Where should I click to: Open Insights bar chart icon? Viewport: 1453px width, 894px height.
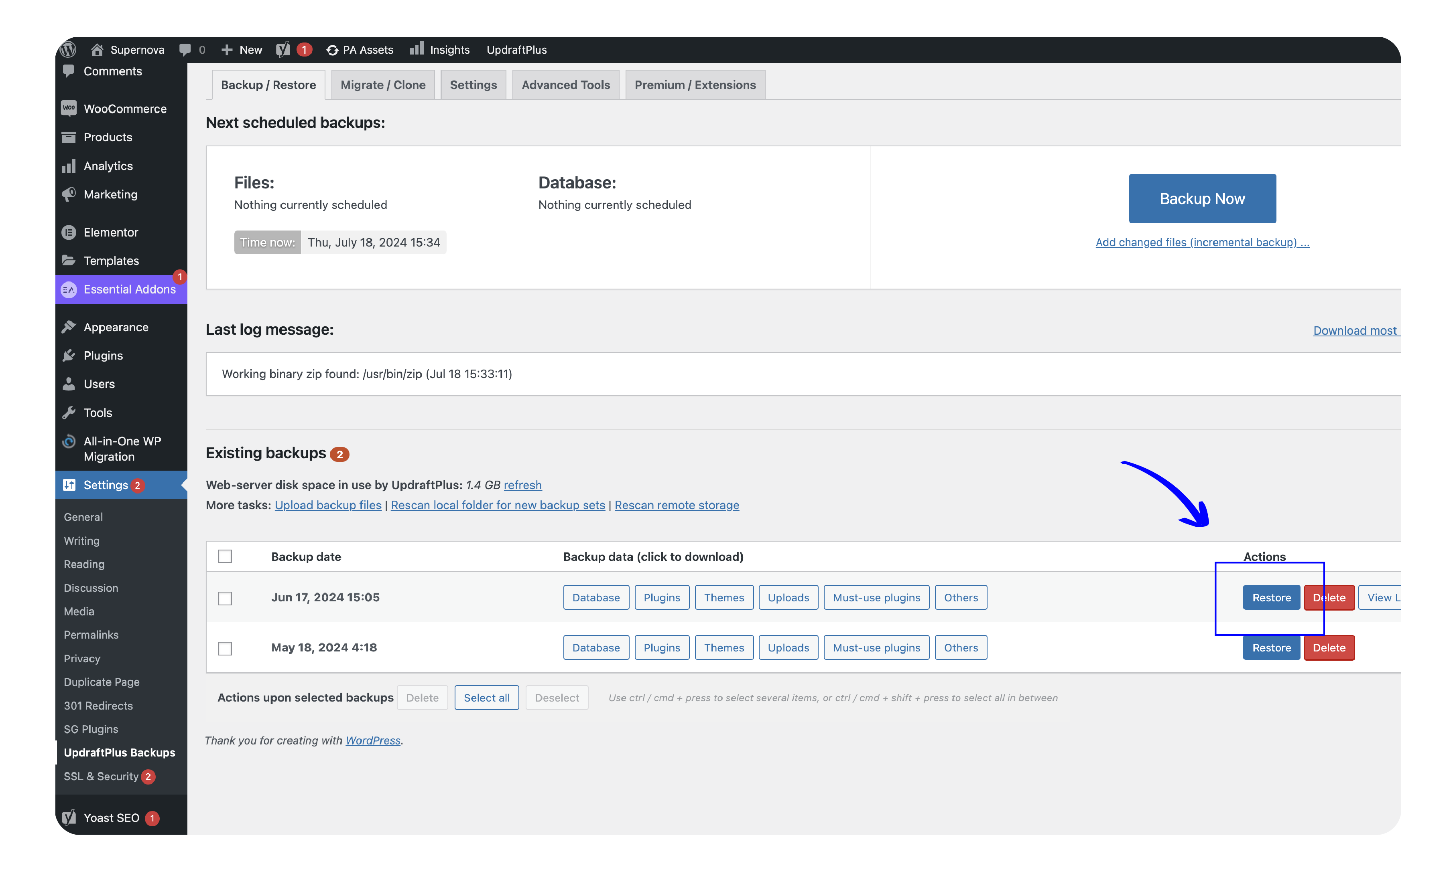click(417, 49)
